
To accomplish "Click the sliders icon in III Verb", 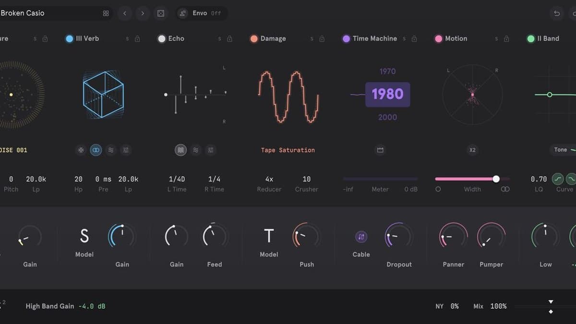I will (126, 150).
